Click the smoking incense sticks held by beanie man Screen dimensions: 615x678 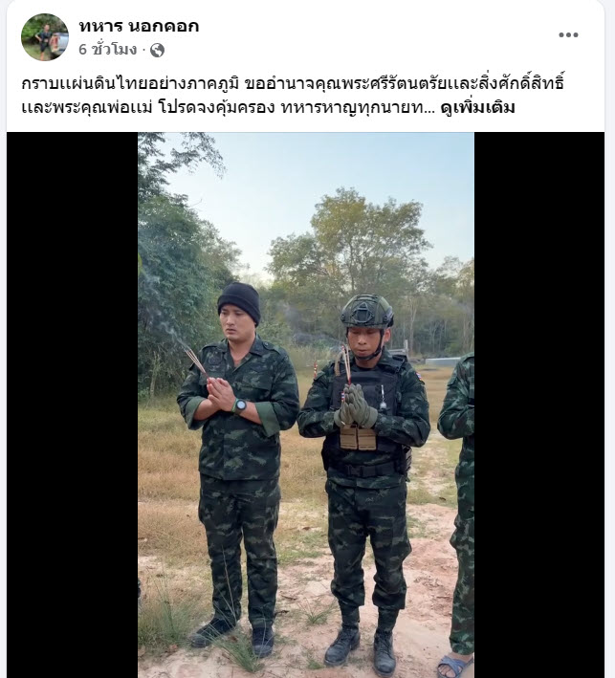(195, 360)
